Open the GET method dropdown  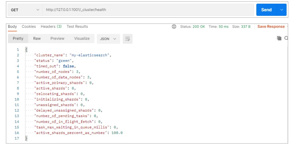(x=25, y=10)
